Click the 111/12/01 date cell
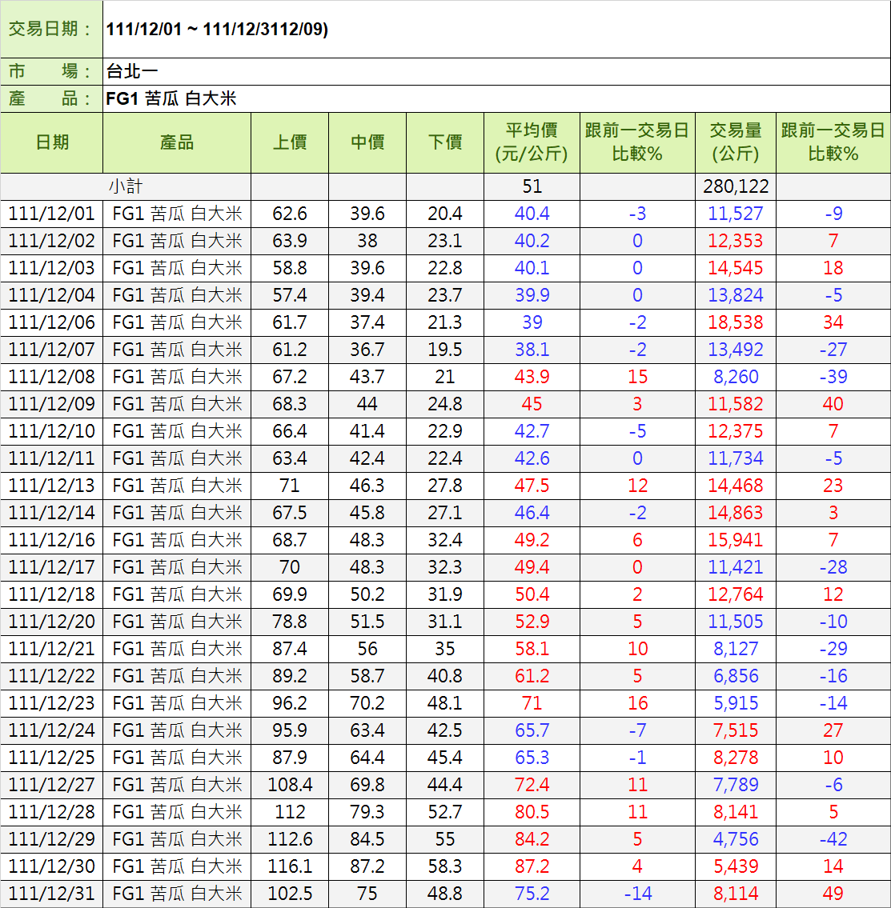This screenshot has height=908, width=891. point(52,214)
